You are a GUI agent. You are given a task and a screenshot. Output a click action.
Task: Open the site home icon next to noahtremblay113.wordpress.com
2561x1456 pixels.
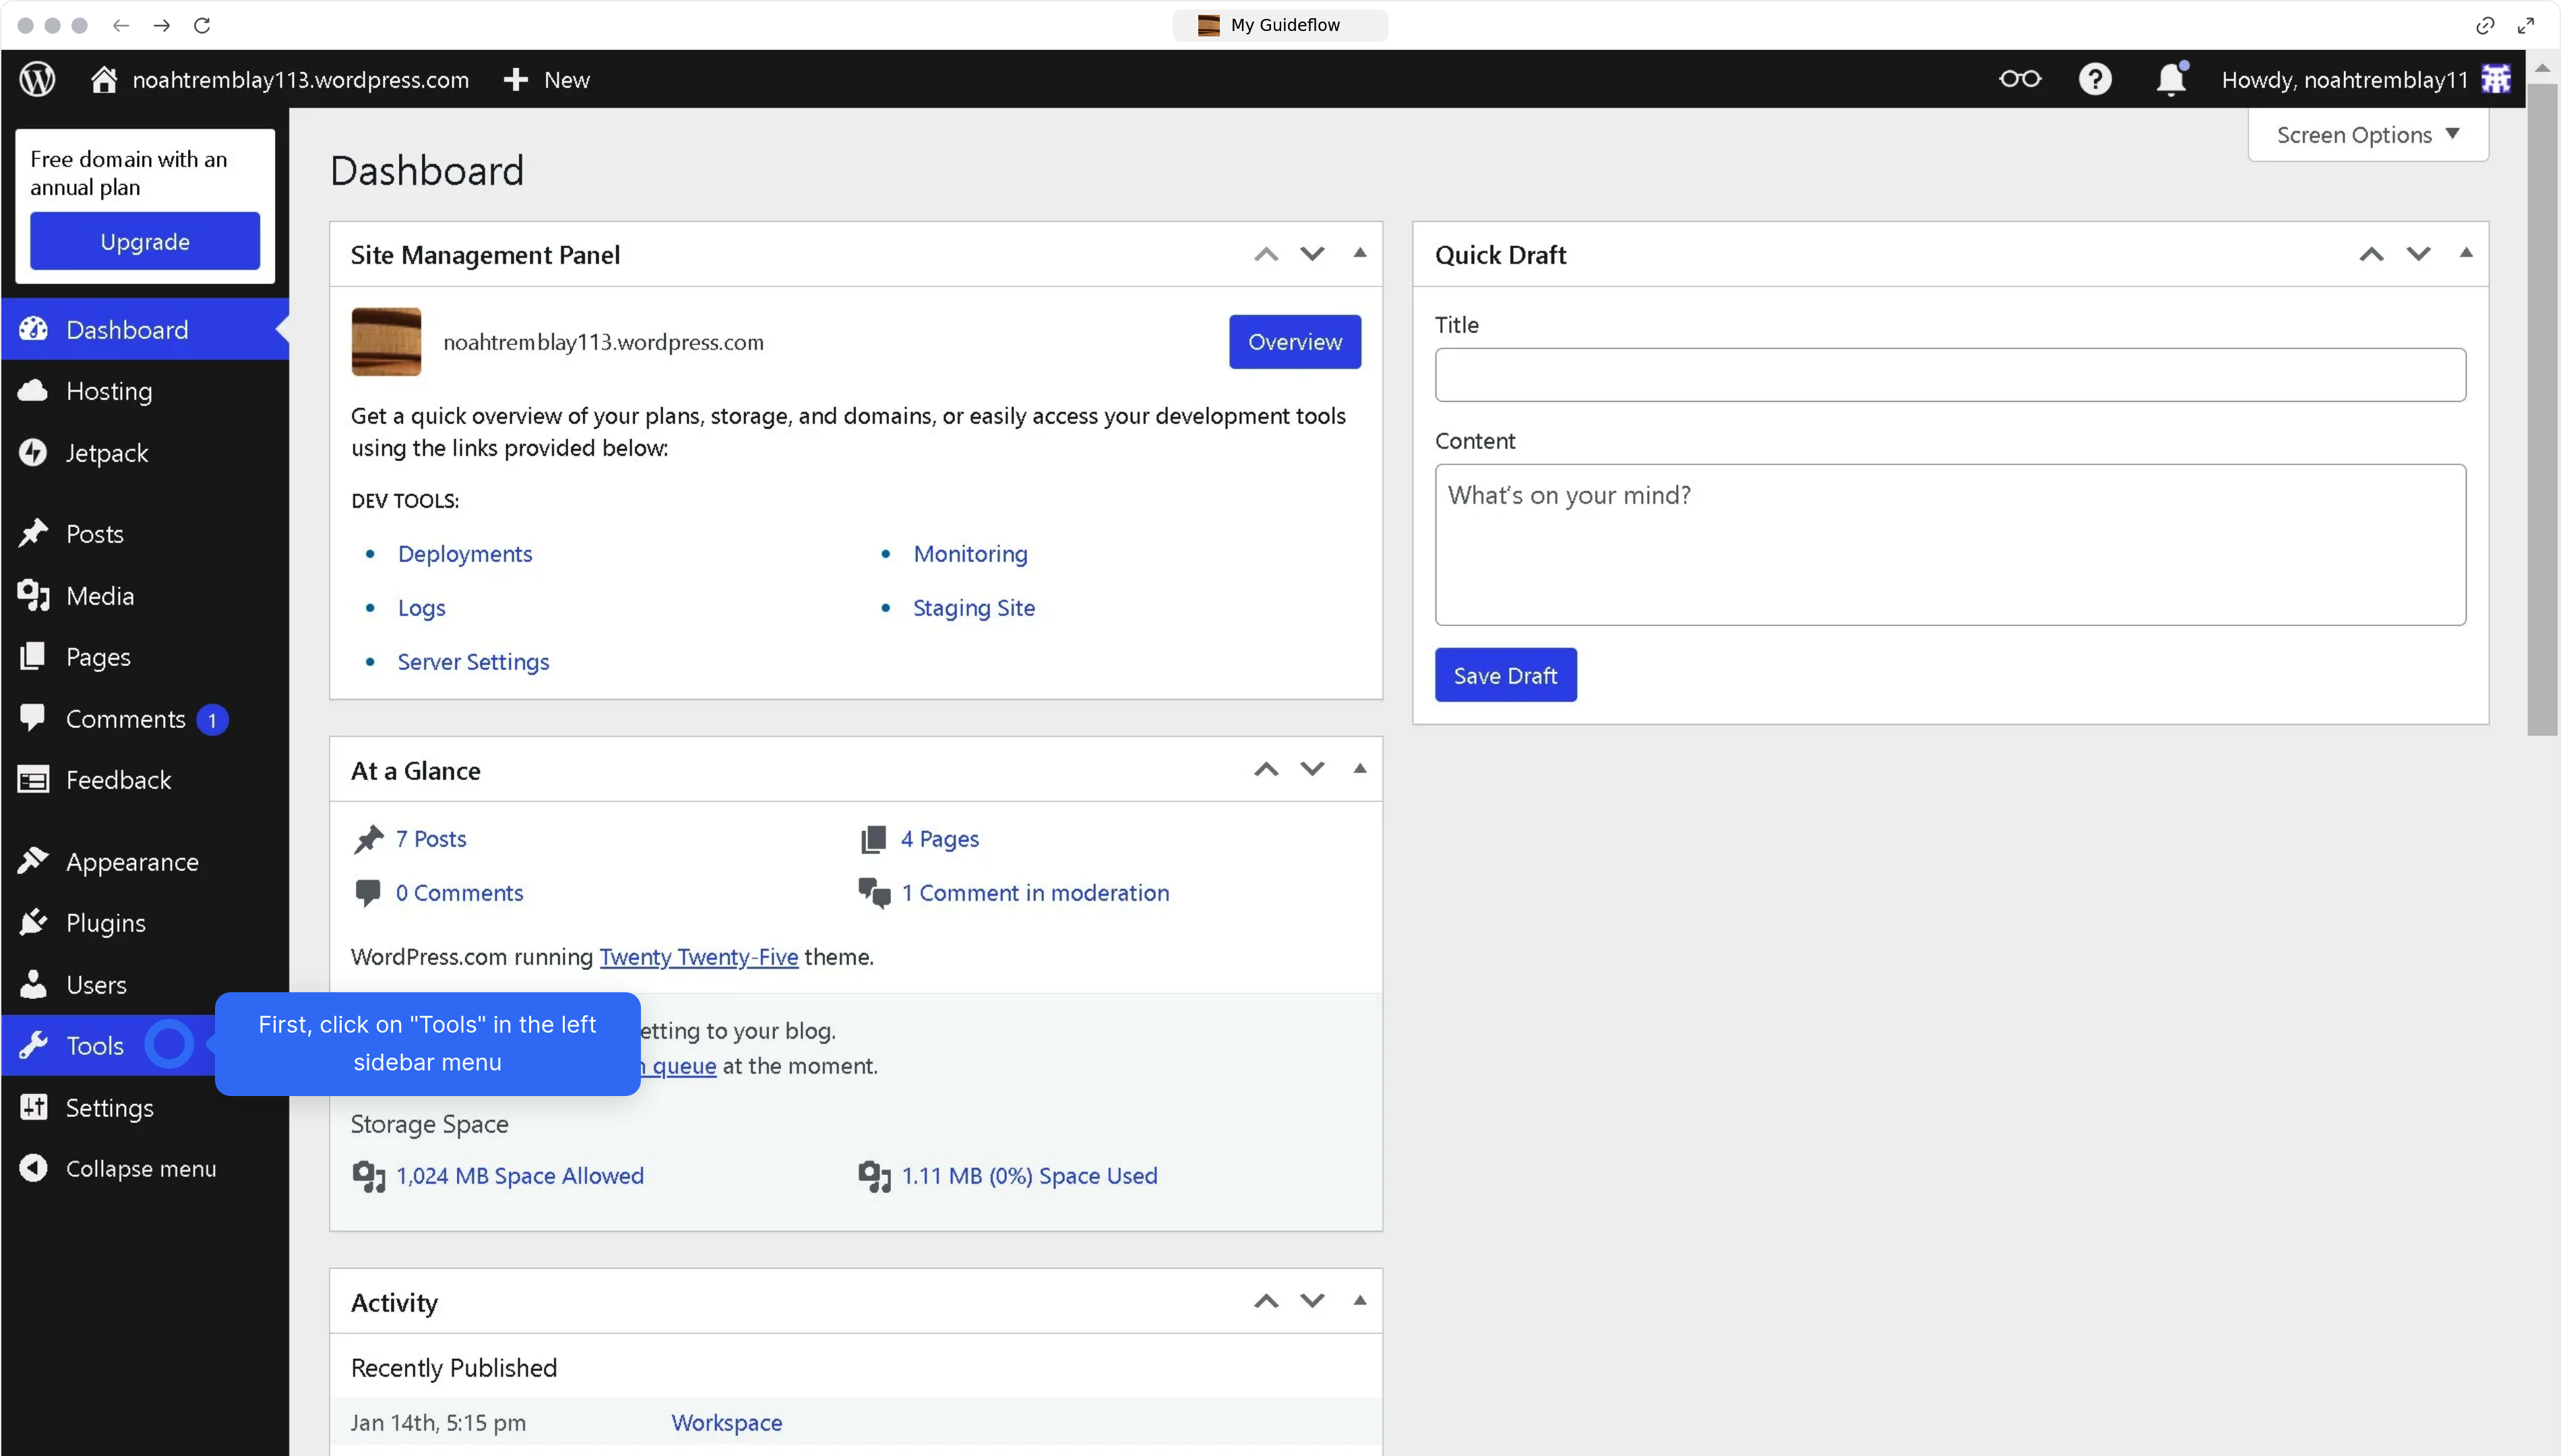[x=104, y=79]
